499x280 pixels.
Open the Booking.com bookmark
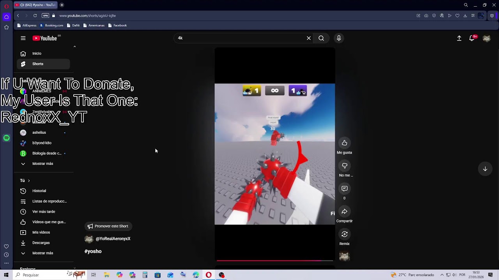coord(51,25)
